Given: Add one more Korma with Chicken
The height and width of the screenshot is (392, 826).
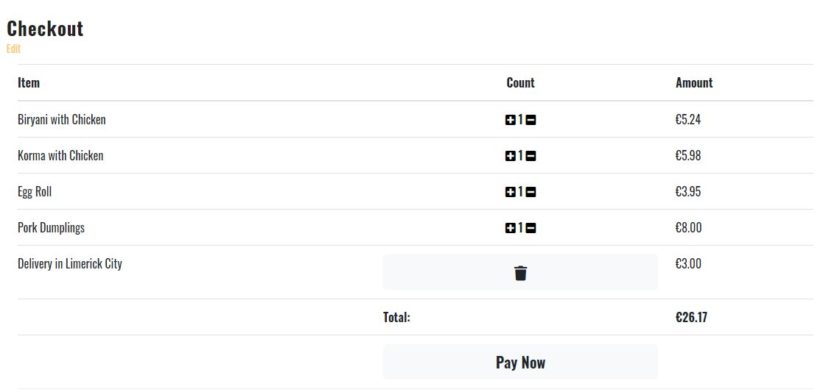Looking at the screenshot, I should pyautogui.click(x=510, y=156).
